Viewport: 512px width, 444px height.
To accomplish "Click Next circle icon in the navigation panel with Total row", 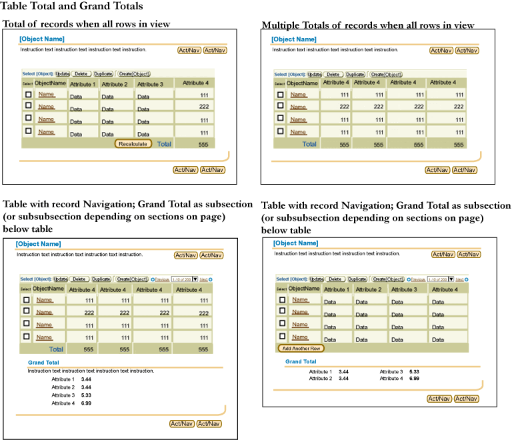I will click(211, 279).
